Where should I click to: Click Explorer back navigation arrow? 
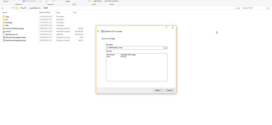click(x=2, y=8)
